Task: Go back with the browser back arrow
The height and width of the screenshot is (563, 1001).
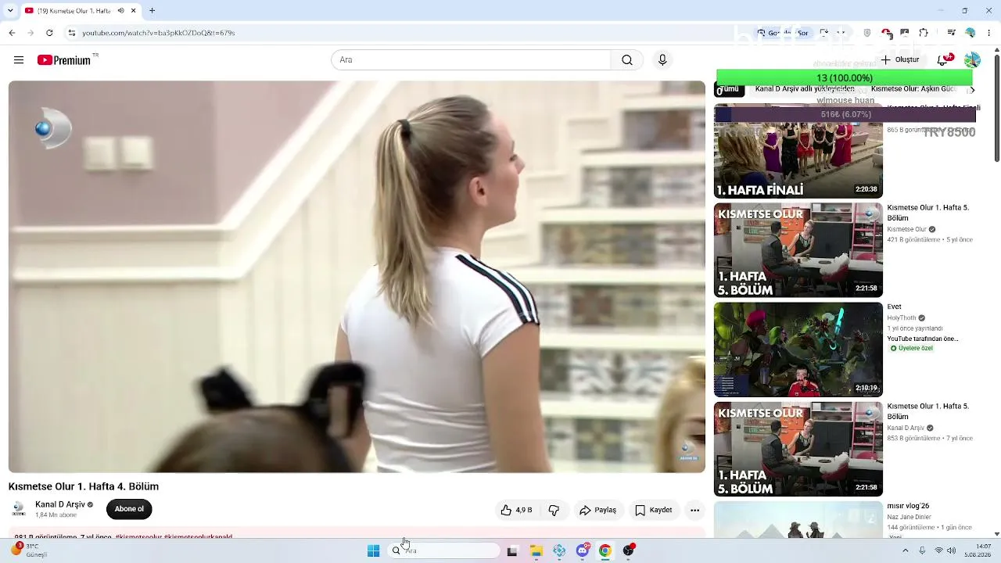Action: 12,33
